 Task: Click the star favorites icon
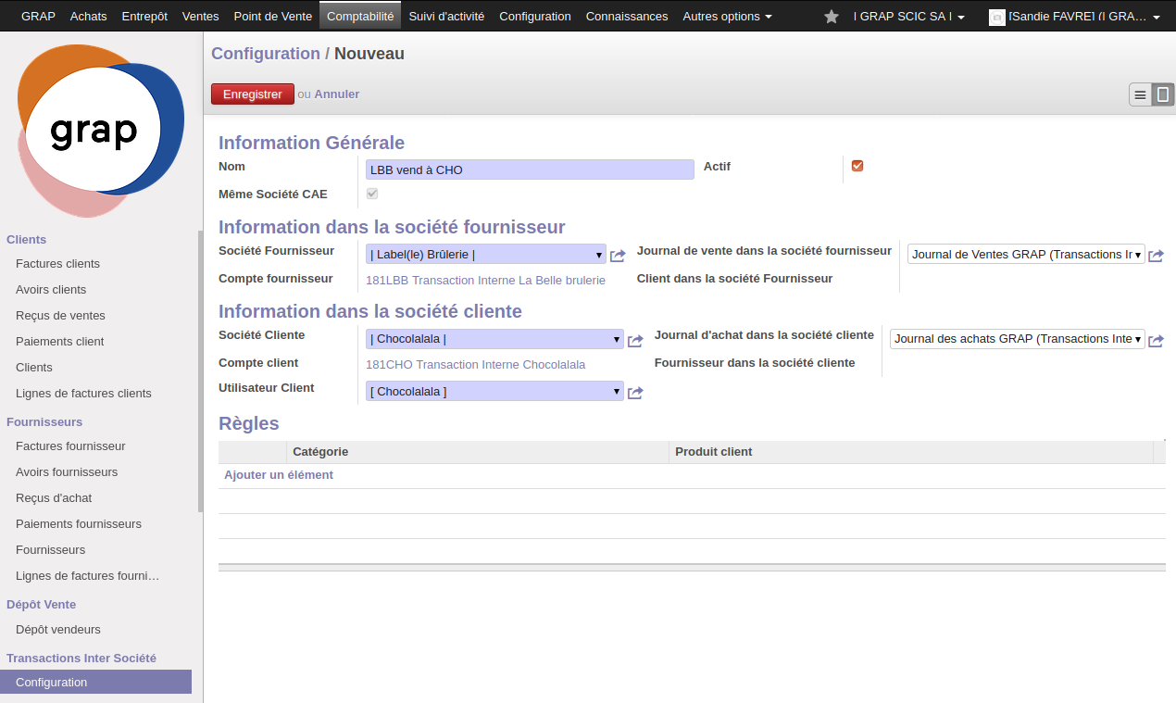click(832, 17)
